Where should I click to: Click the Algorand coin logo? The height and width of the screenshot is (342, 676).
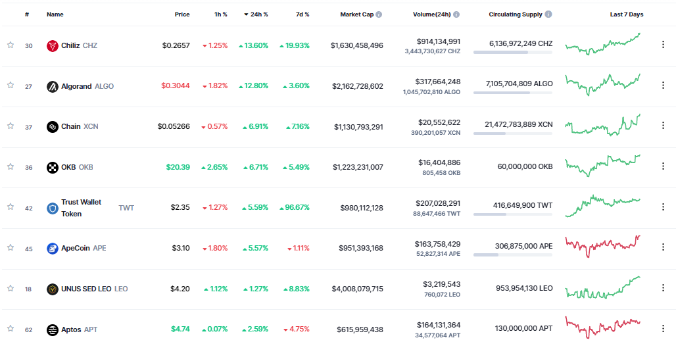[52, 86]
